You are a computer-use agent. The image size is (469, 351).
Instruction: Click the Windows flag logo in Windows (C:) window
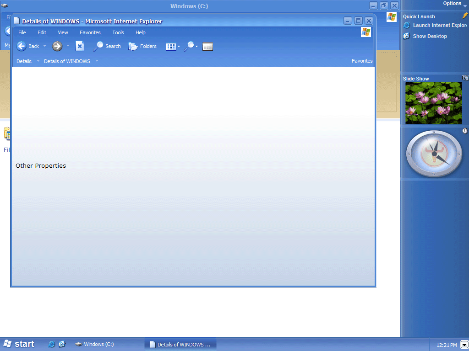click(x=392, y=17)
